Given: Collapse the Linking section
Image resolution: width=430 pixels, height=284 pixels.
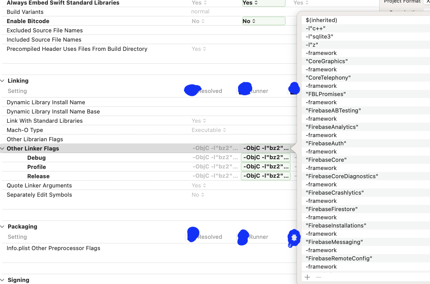Looking at the screenshot, I should pos(2,81).
